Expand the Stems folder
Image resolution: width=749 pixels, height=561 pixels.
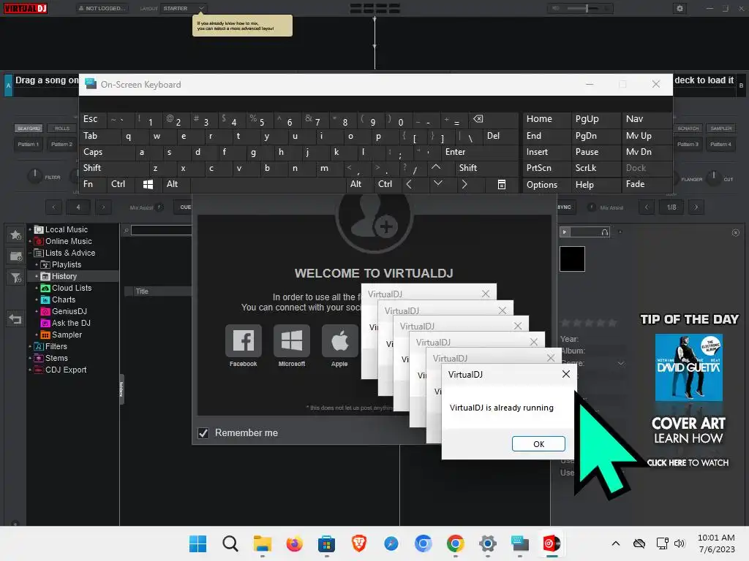(x=29, y=358)
